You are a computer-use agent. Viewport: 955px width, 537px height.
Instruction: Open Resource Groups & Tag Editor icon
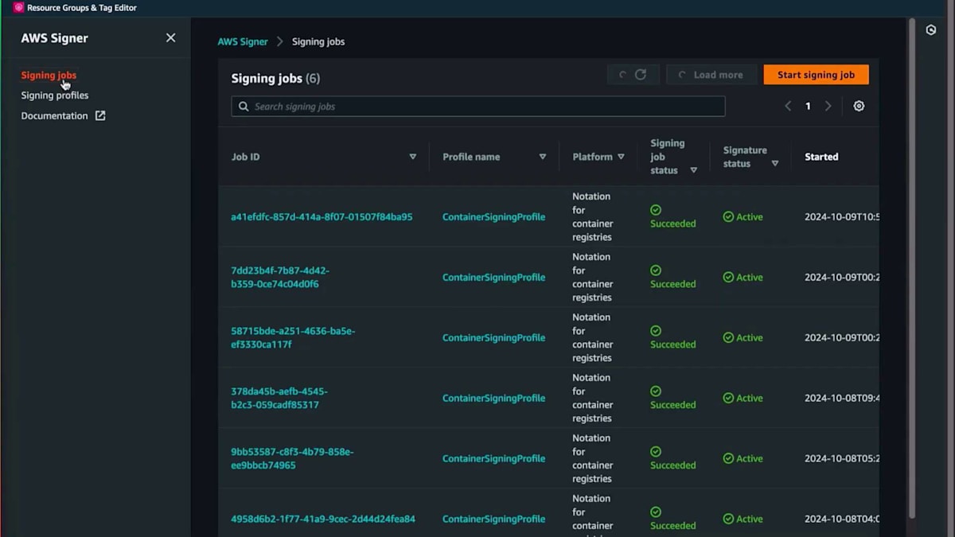19,8
